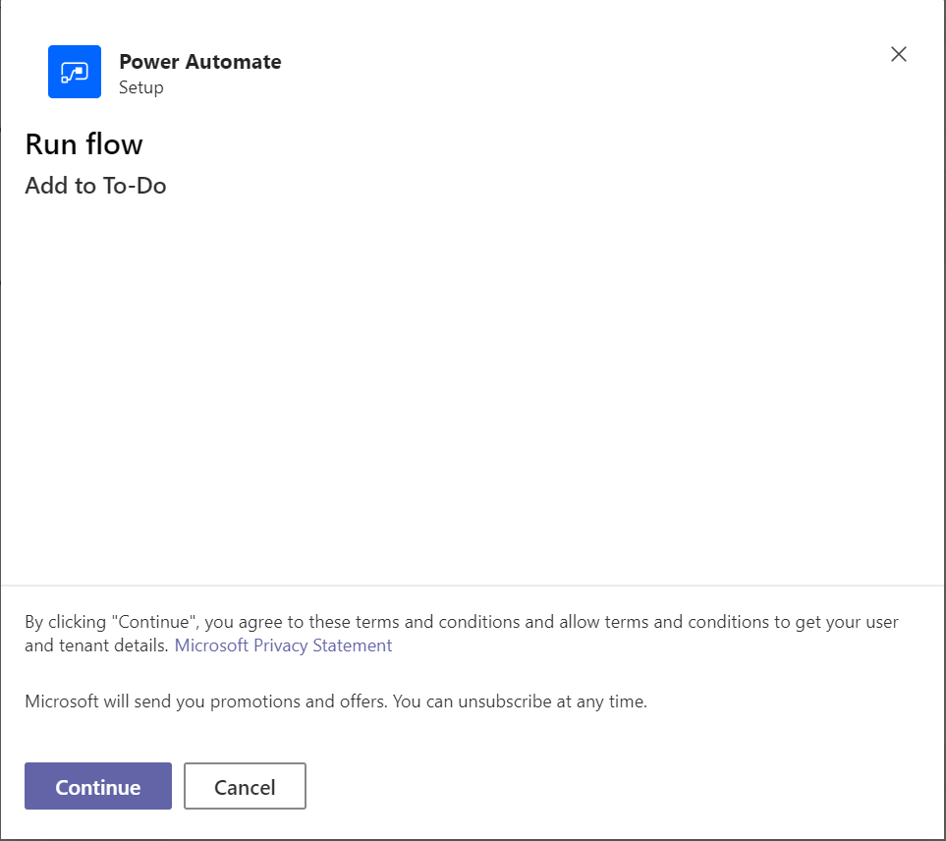Click the Power Automate app icon

(x=75, y=72)
